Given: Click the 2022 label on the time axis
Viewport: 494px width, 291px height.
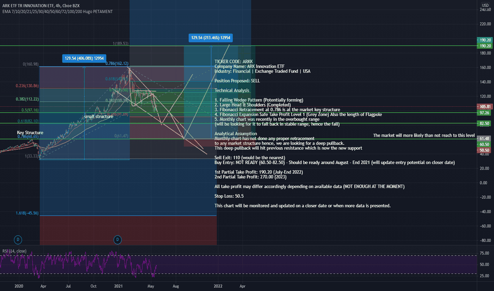Looking at the screenshot, I should (x=218, y=286).
